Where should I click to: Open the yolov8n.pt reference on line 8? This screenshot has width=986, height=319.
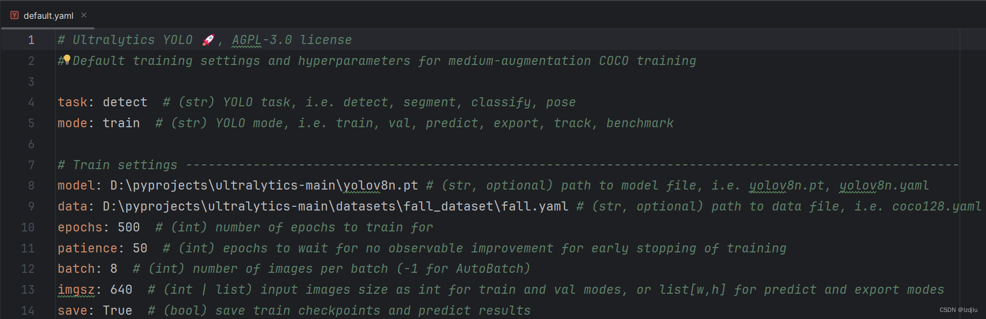(x=786, y=185)
